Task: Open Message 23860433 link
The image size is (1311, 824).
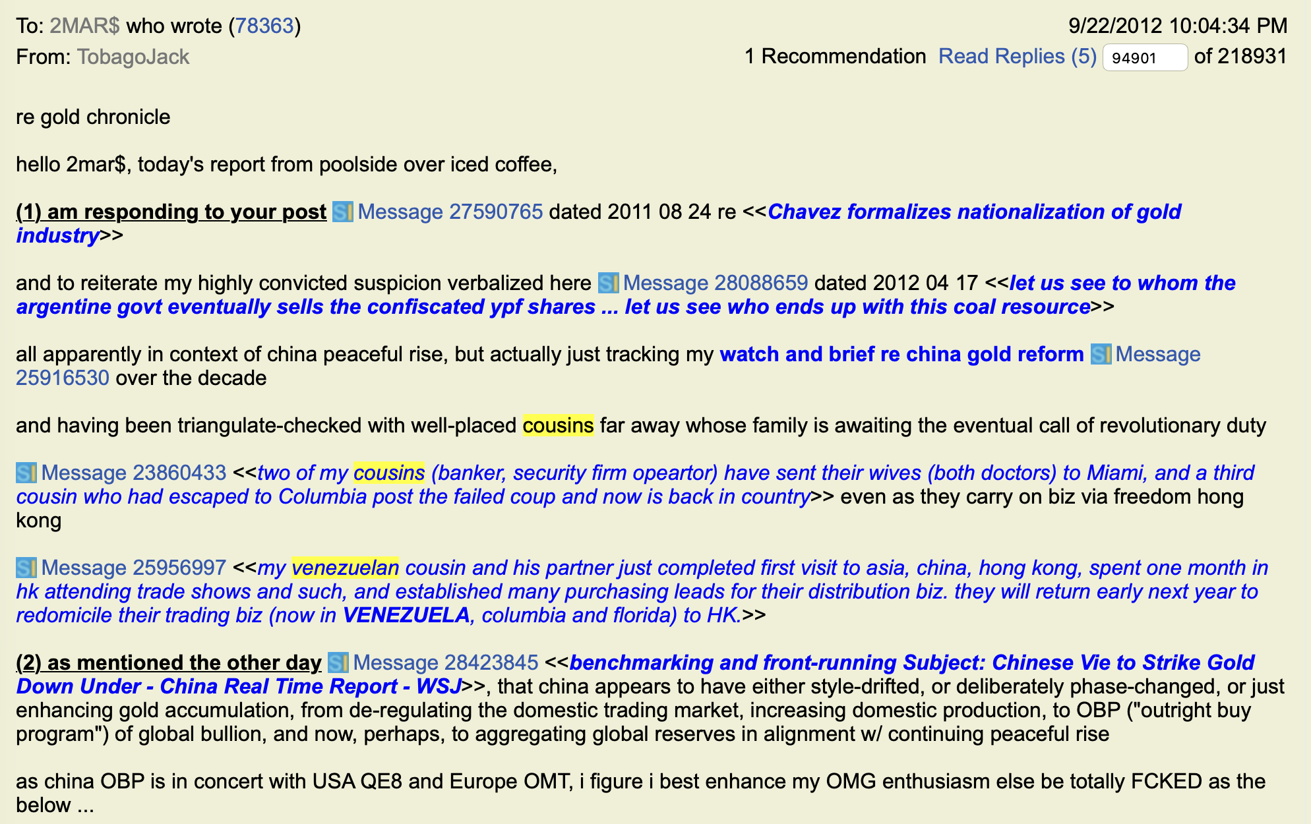Action: click(x=133, y=473)
